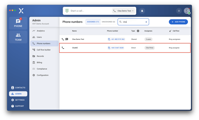Select the Assigned (17) tab
The width and height of the screenshot is (199, 120).
(93, 22)
